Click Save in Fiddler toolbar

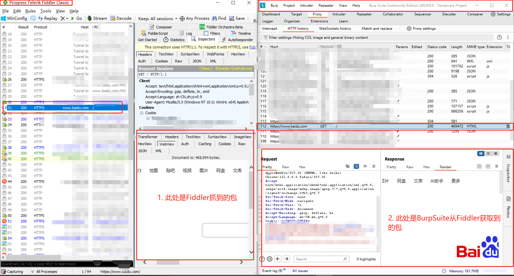click(x=237, y=18)
